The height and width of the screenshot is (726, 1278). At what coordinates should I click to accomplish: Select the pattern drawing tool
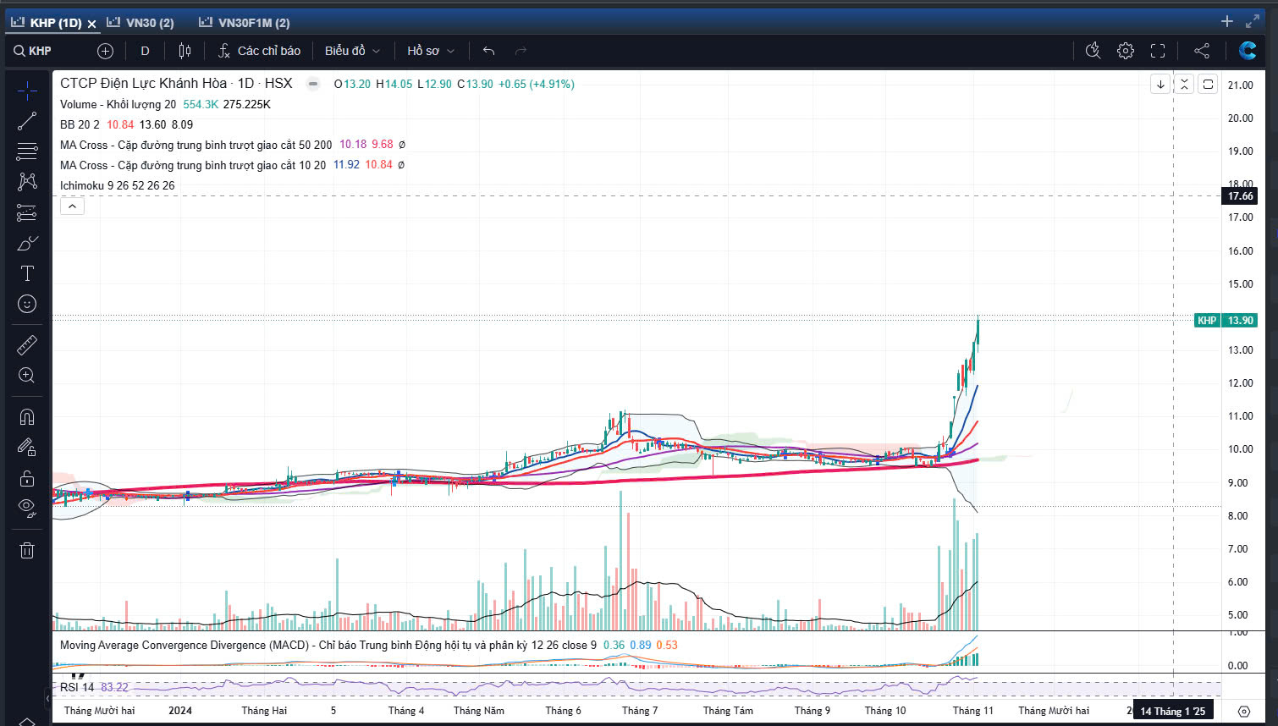27,182
